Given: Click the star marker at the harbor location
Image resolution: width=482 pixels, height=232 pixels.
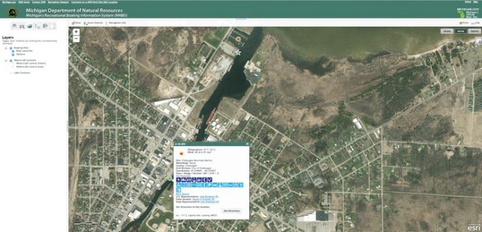Looking at the screenshot, I should pos(238,53).
